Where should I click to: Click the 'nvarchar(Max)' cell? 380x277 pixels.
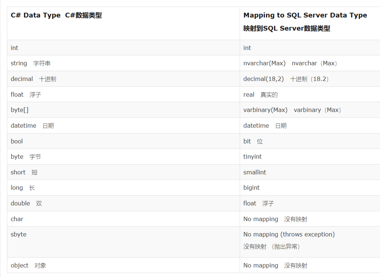click(x=310, y=63)
